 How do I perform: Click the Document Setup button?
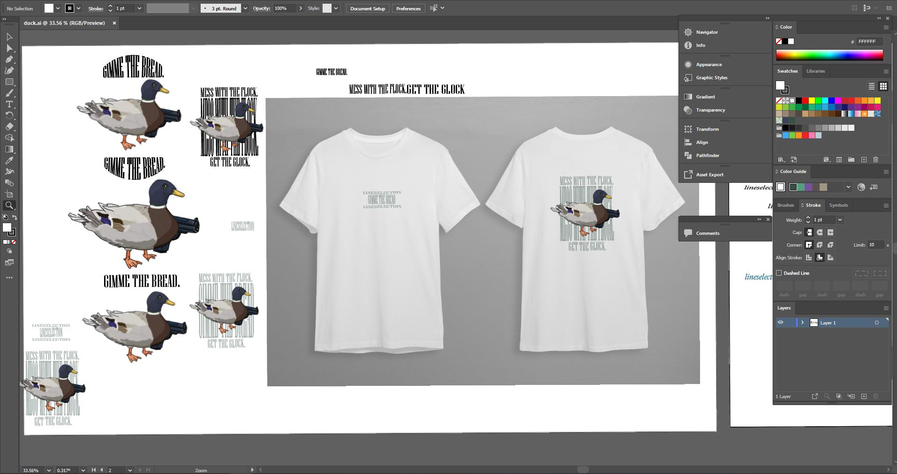click(367, 8)
